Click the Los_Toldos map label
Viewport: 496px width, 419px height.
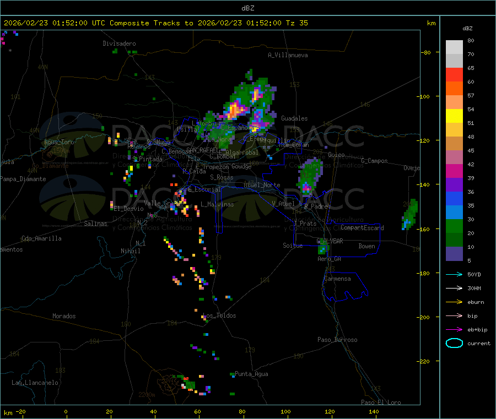click(219, 315)
